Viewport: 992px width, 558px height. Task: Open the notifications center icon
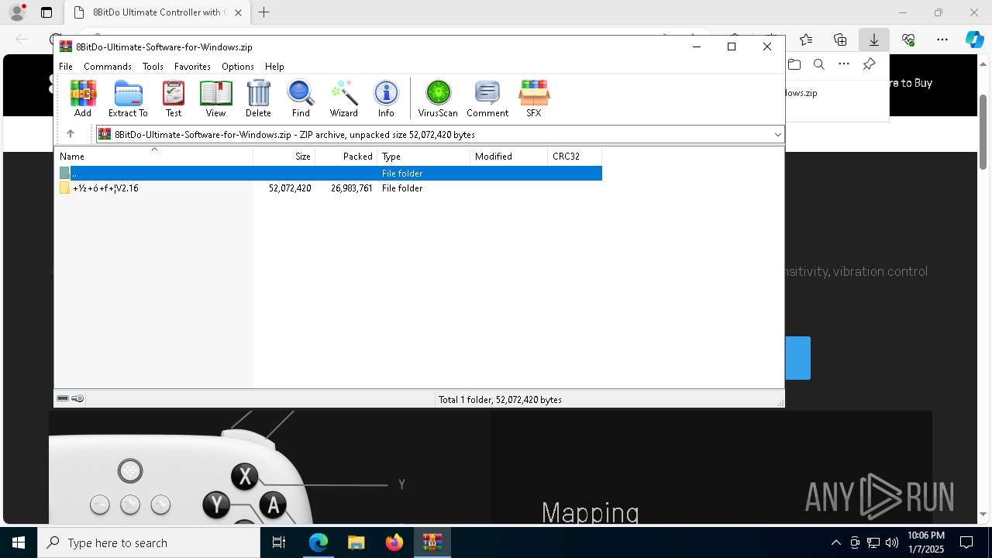pyautogui.click(x=966, y=542)
